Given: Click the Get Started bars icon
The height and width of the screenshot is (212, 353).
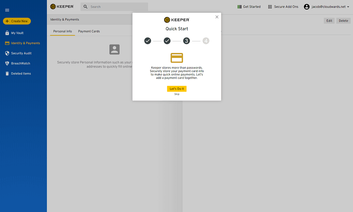Looking at the screenshot, I should 240,7.
